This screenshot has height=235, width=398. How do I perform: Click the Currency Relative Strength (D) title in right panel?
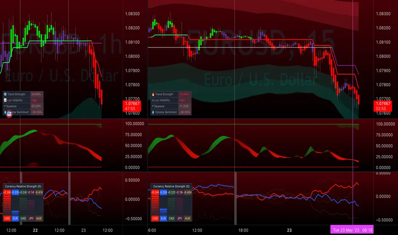171,186
